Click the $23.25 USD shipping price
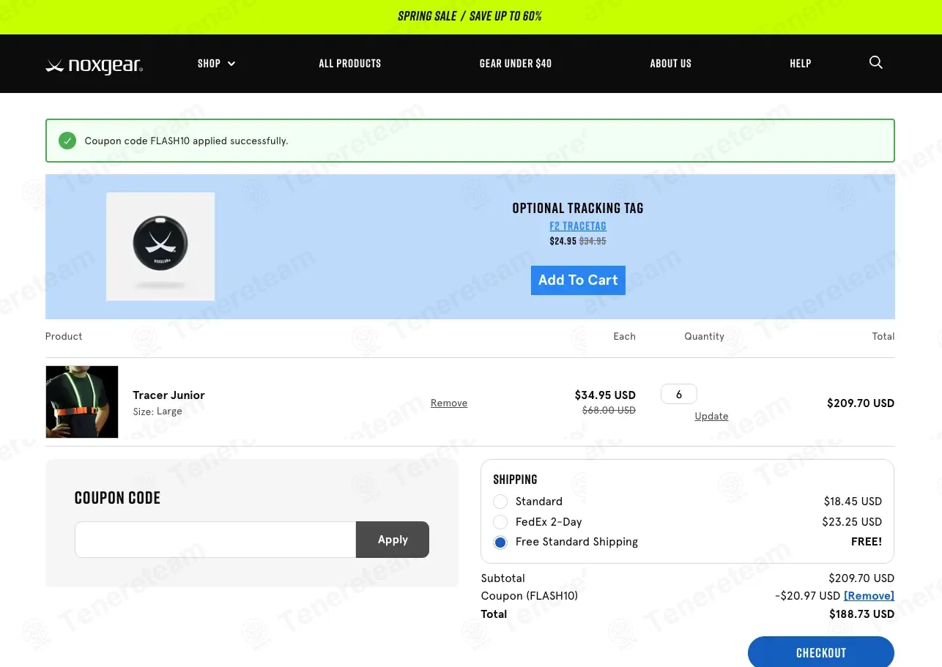Screen dimensions: 942x667 point(852,522)
